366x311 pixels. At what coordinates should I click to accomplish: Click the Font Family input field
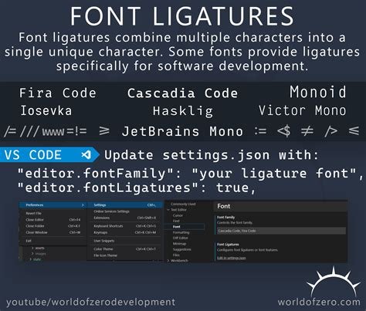[x=281, y=231]
